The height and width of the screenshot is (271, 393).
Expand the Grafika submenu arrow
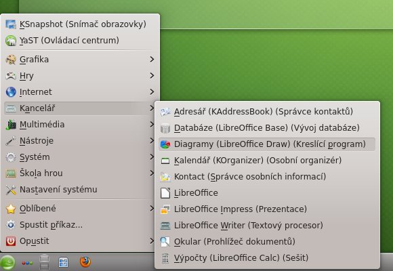click(x=152, y=60)
